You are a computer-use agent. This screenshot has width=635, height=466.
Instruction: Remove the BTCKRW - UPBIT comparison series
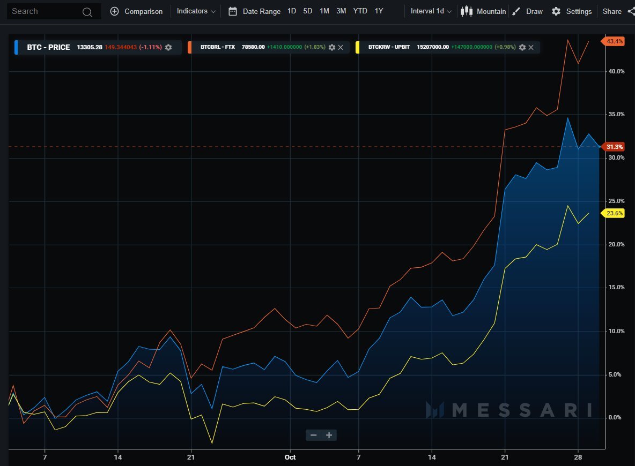click(x=531, y=47)
